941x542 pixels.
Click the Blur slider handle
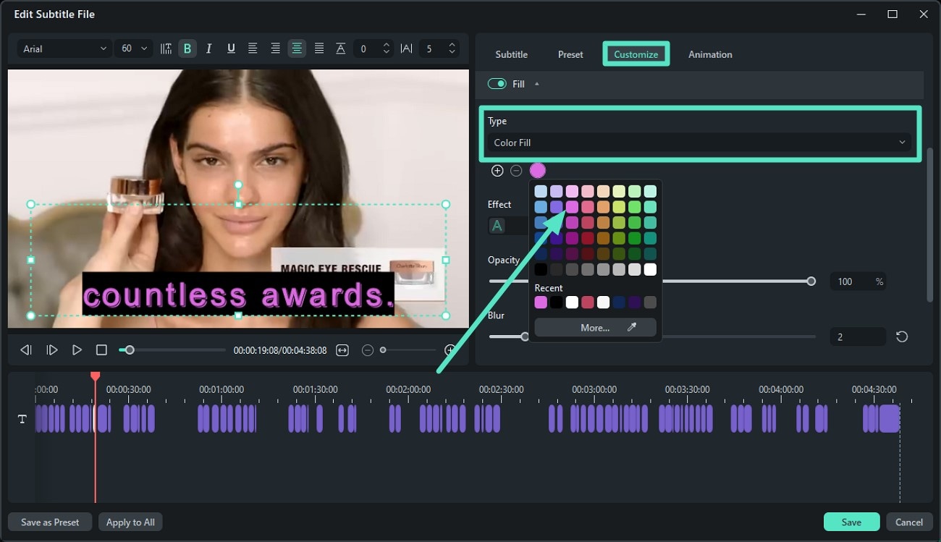526,336
